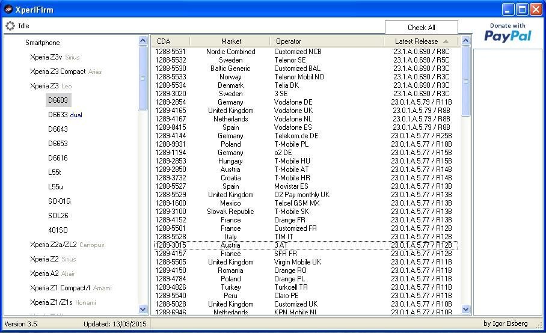Select Xperia Z2 Sirius

coord(53,259)
